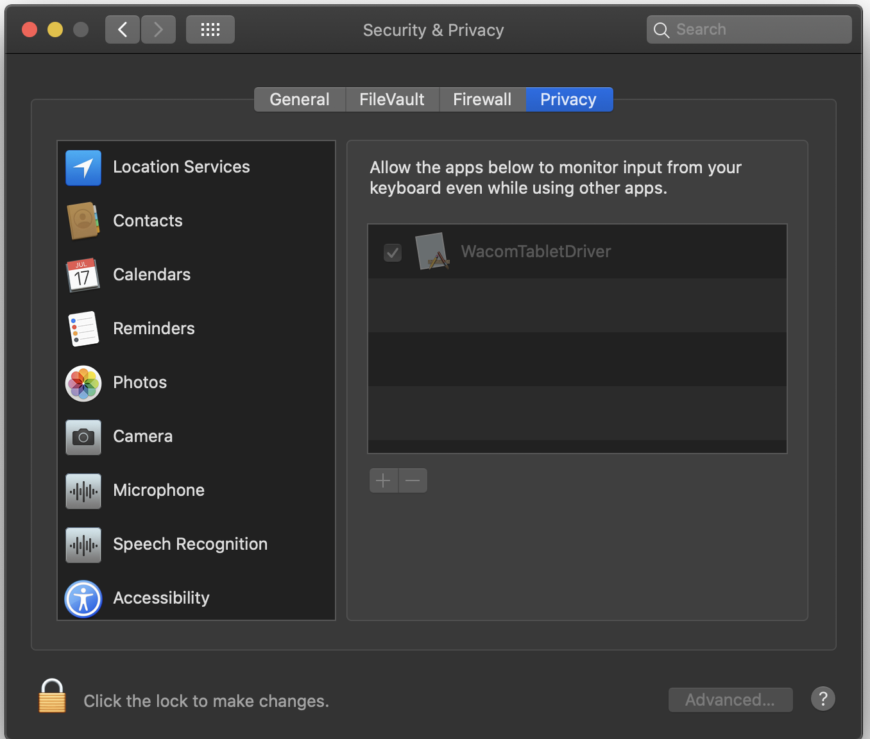Select the Reminders privacy category
Image resolution: width=870 pixels, height=739 pixels.
153,328
